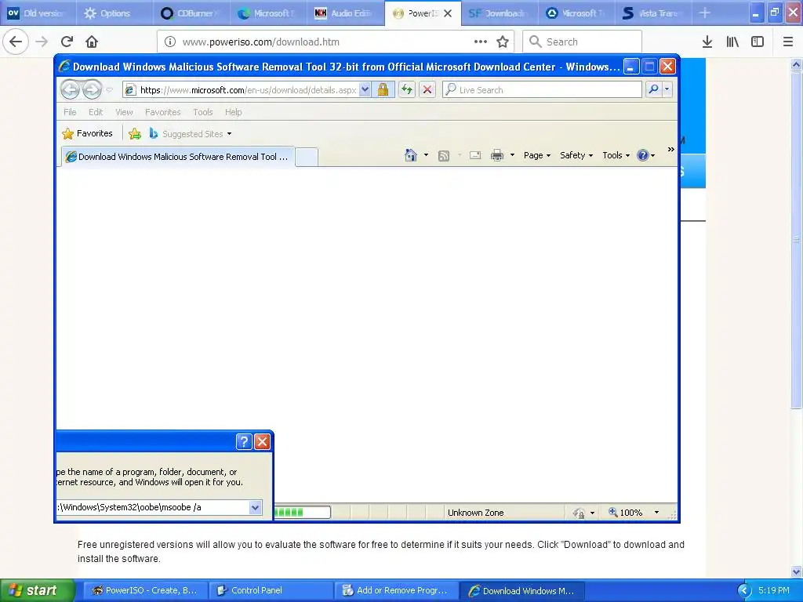This screenshot has width=803, height=602.
Task: Select Download Windows Malicious Software IE tab
Action: [x=178, y=157]
